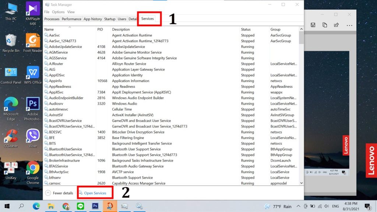Image resolution: width=377 pixels, height=212 pixels.
Task: Click the Open Services link
Action: pos(95,192)
